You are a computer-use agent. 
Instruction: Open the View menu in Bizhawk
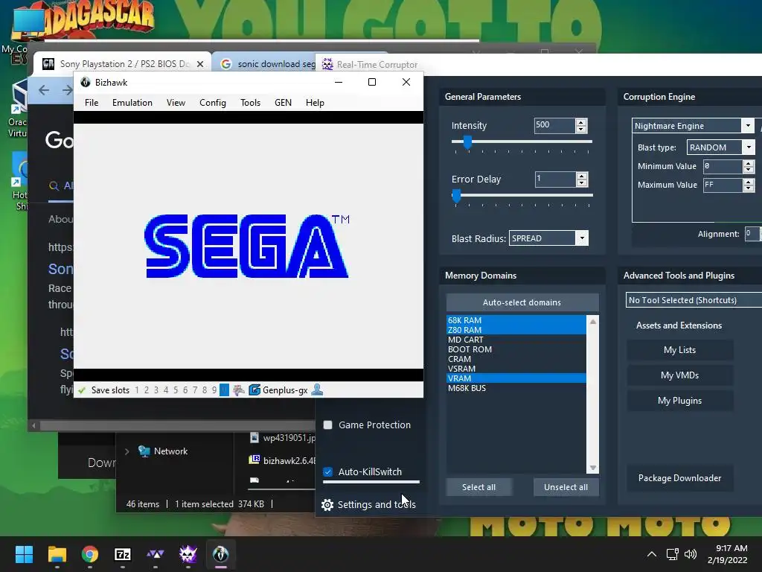176,103
